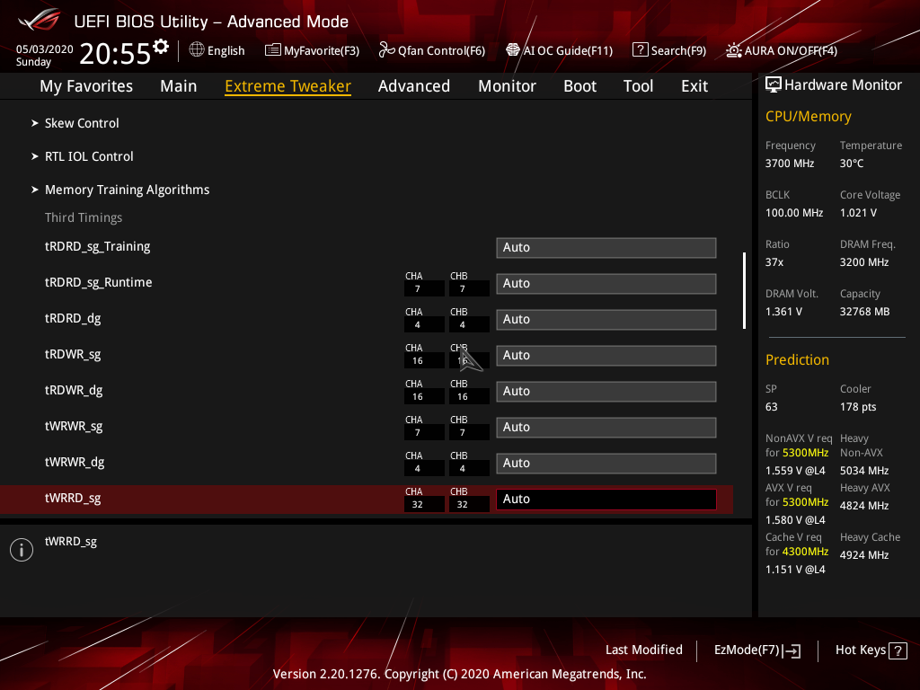Select tRDWR_sg Auto value field

[x=606, y=356]
